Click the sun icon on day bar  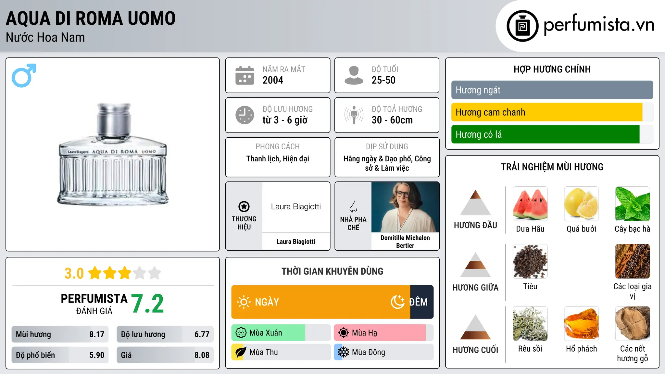pyautogui.click(x=244, y=302)
